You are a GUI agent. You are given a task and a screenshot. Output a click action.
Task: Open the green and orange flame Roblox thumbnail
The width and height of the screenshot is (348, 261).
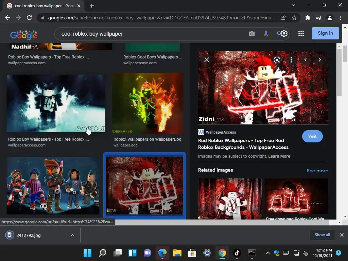[x=147, y=103]
